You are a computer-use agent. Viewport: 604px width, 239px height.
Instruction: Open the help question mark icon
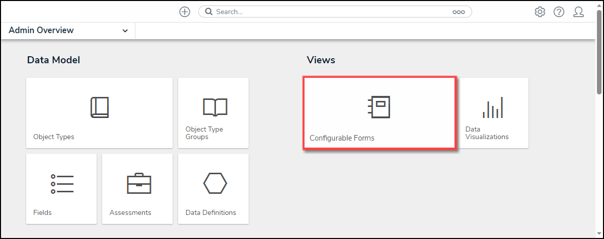point(559,12)
